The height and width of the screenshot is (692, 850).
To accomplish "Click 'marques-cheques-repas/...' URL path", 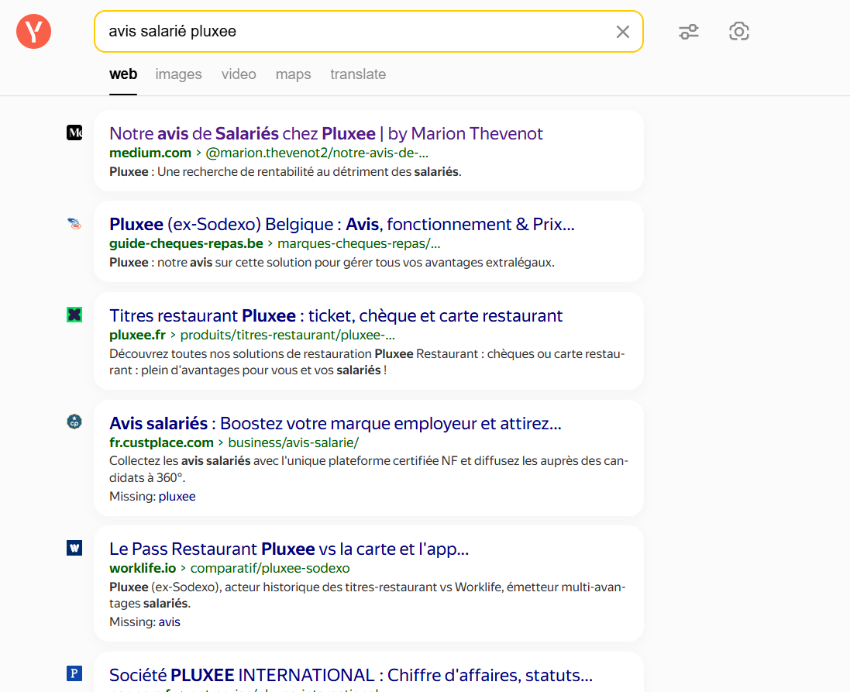I will pos(359,243).
